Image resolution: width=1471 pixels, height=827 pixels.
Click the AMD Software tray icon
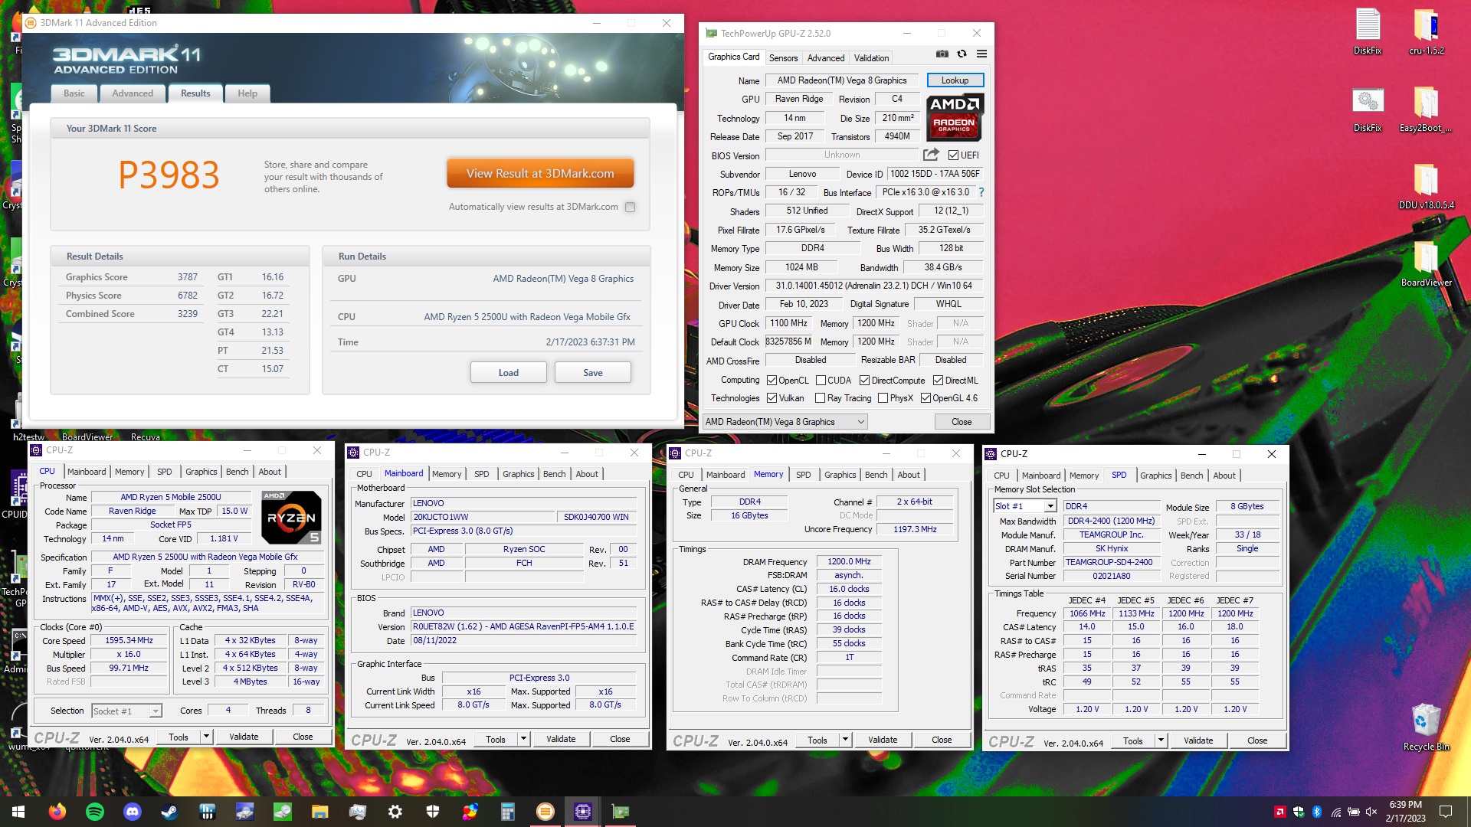tap(1280, 812)
